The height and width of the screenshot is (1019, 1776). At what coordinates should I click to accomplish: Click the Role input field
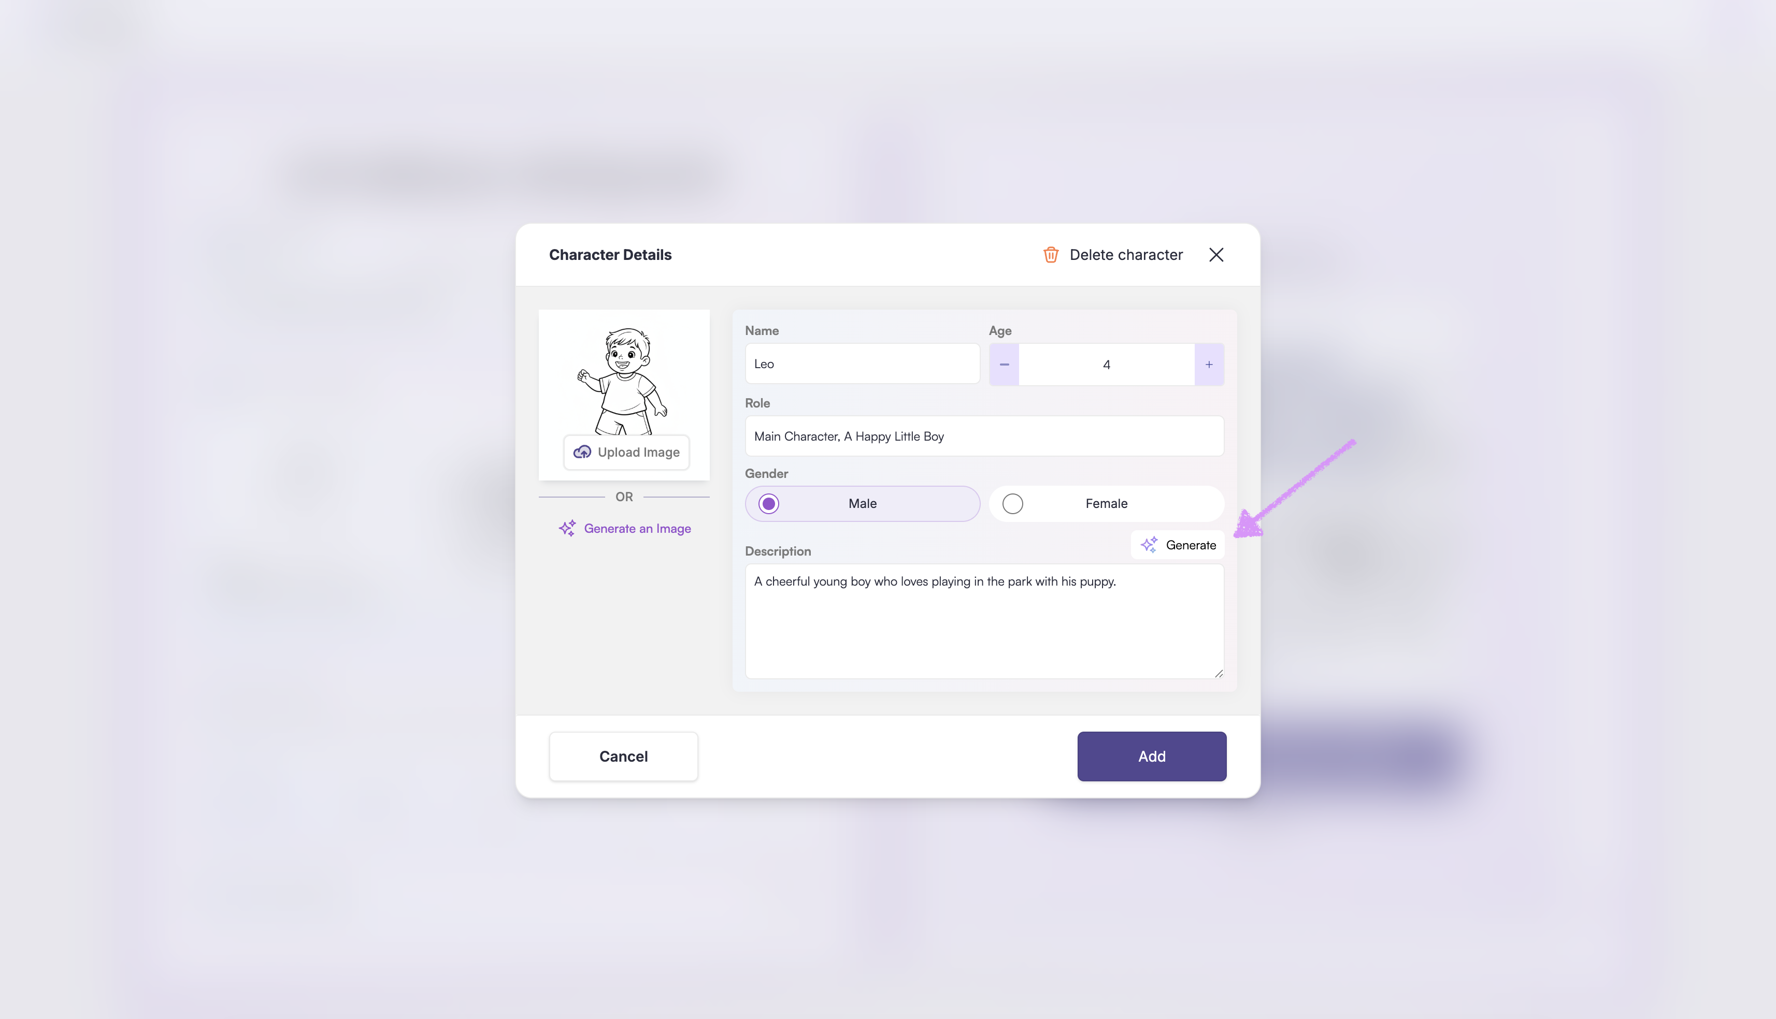[984, 436]
